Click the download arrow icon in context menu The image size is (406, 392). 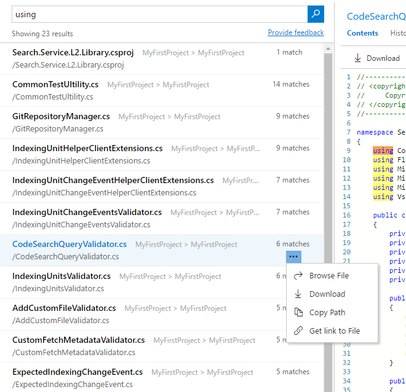click(x=298, y=294)
